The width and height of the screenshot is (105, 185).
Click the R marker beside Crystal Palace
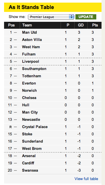point(10,127)
